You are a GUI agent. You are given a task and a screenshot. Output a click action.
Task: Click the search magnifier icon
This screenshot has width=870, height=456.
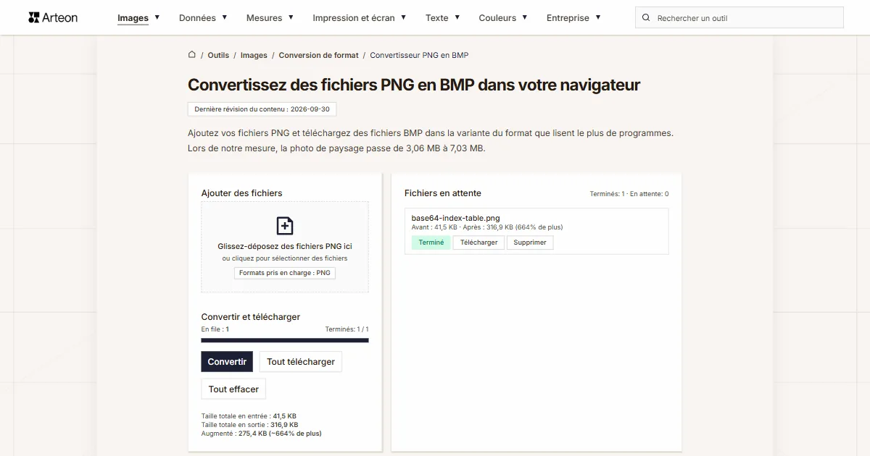(x=646, y=17)
